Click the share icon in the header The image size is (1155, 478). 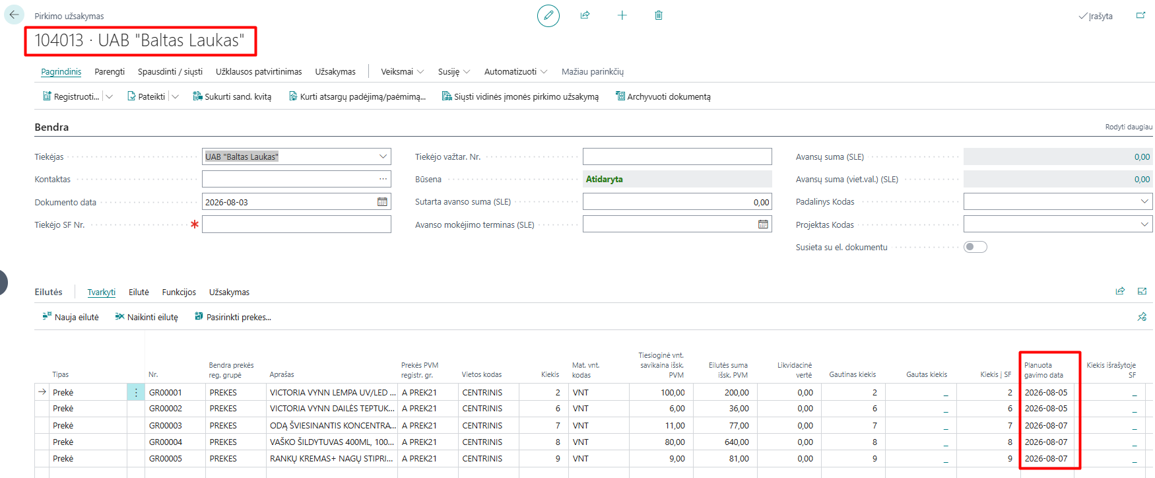[585, 15]
